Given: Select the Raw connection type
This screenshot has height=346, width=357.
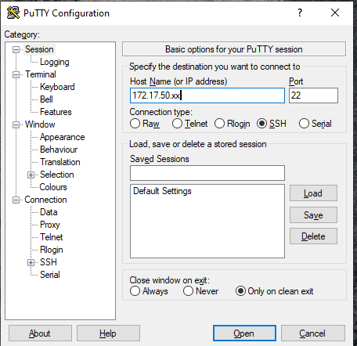Looking at the screenshot, I should coord(135,124).
